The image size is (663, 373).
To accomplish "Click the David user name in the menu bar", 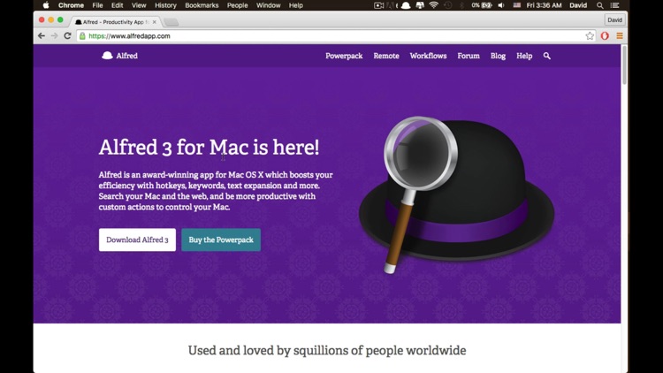I will 577,5.
